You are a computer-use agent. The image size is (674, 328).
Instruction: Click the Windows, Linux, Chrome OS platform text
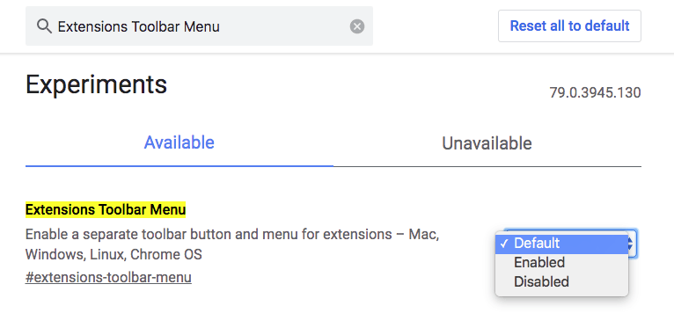[x=114, y=255]
